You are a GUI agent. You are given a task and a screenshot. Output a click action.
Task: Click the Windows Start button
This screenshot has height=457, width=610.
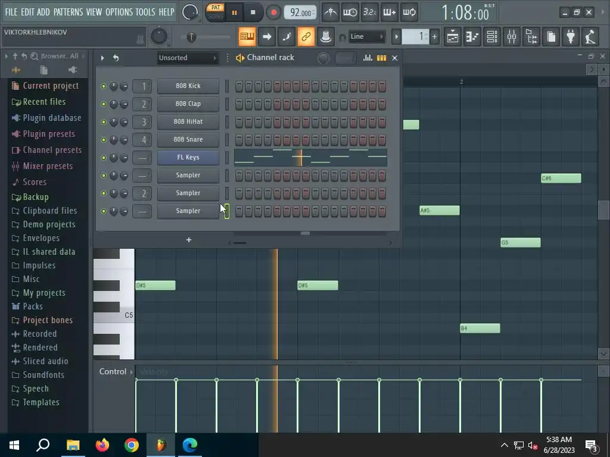point(14,445)
